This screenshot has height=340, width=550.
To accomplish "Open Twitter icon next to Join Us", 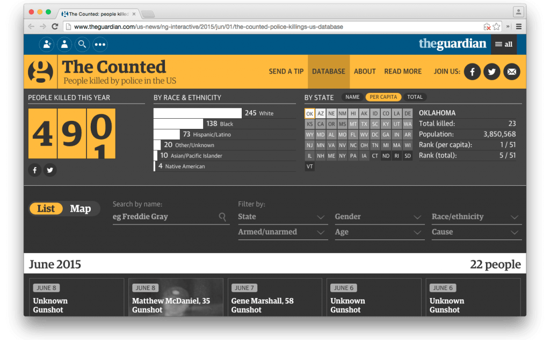I will click(492, 71).
